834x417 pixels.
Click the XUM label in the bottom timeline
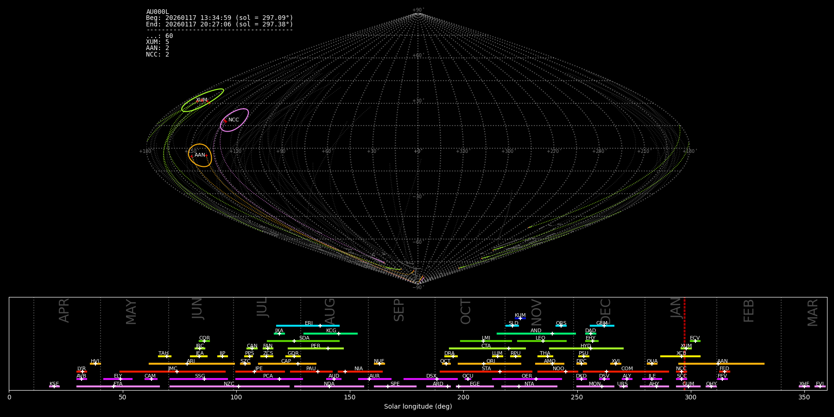tap(686, 346)
